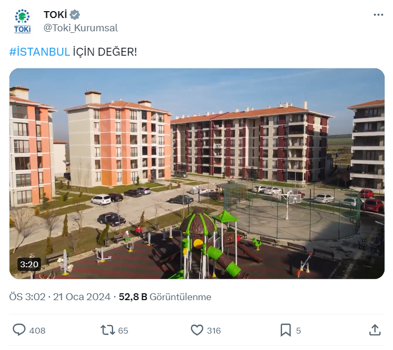The height and width of the screenshot is (350, 393).
Task: Click the 316 likes count
Action: pos(214,330)
